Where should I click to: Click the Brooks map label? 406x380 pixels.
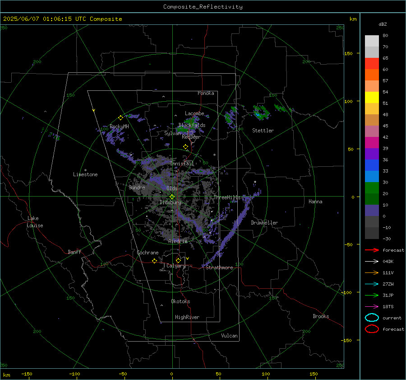pyautogui.click(x=321, y=316)
